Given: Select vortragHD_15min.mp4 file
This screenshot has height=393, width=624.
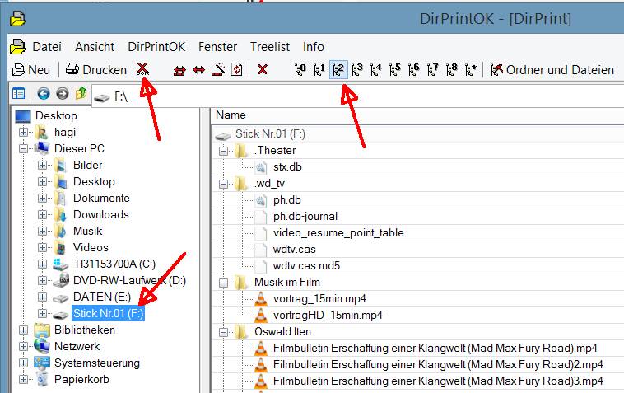Looking at the screenshot, I should [328, 315].
